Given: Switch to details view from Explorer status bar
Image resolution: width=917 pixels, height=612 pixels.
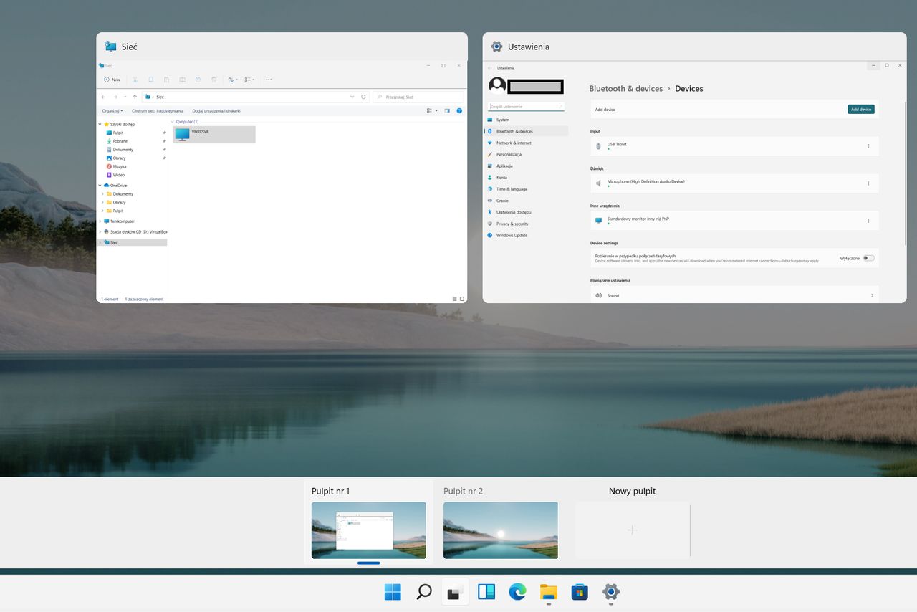Looking at the screenshot, I should pyautogui.click(x=454, y=299).
